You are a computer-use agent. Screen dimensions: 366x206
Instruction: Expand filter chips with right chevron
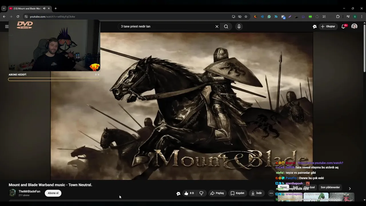[350, 189]
